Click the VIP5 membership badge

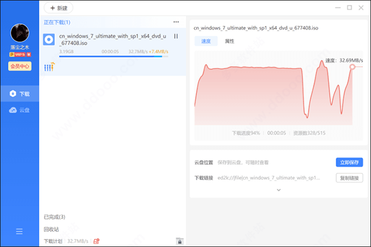tap(20, 54)
